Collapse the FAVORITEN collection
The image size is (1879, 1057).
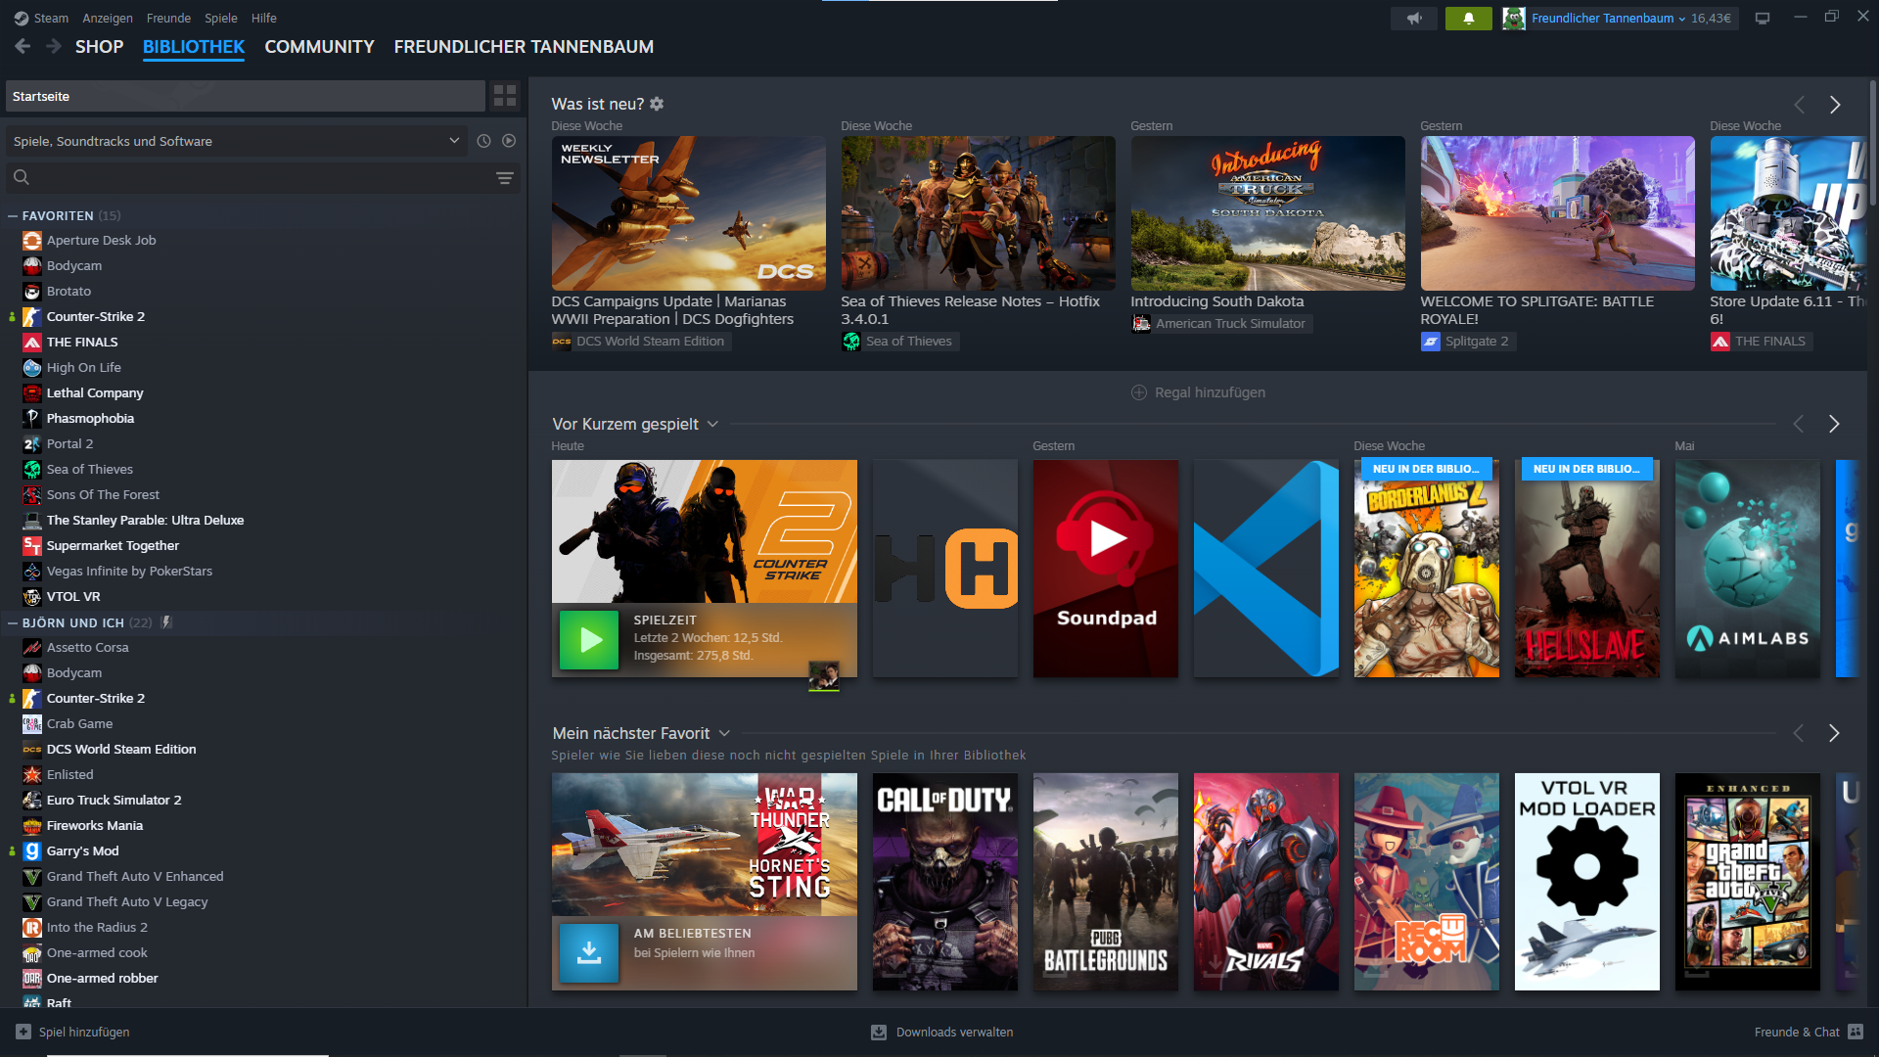[x=13, y=216]
